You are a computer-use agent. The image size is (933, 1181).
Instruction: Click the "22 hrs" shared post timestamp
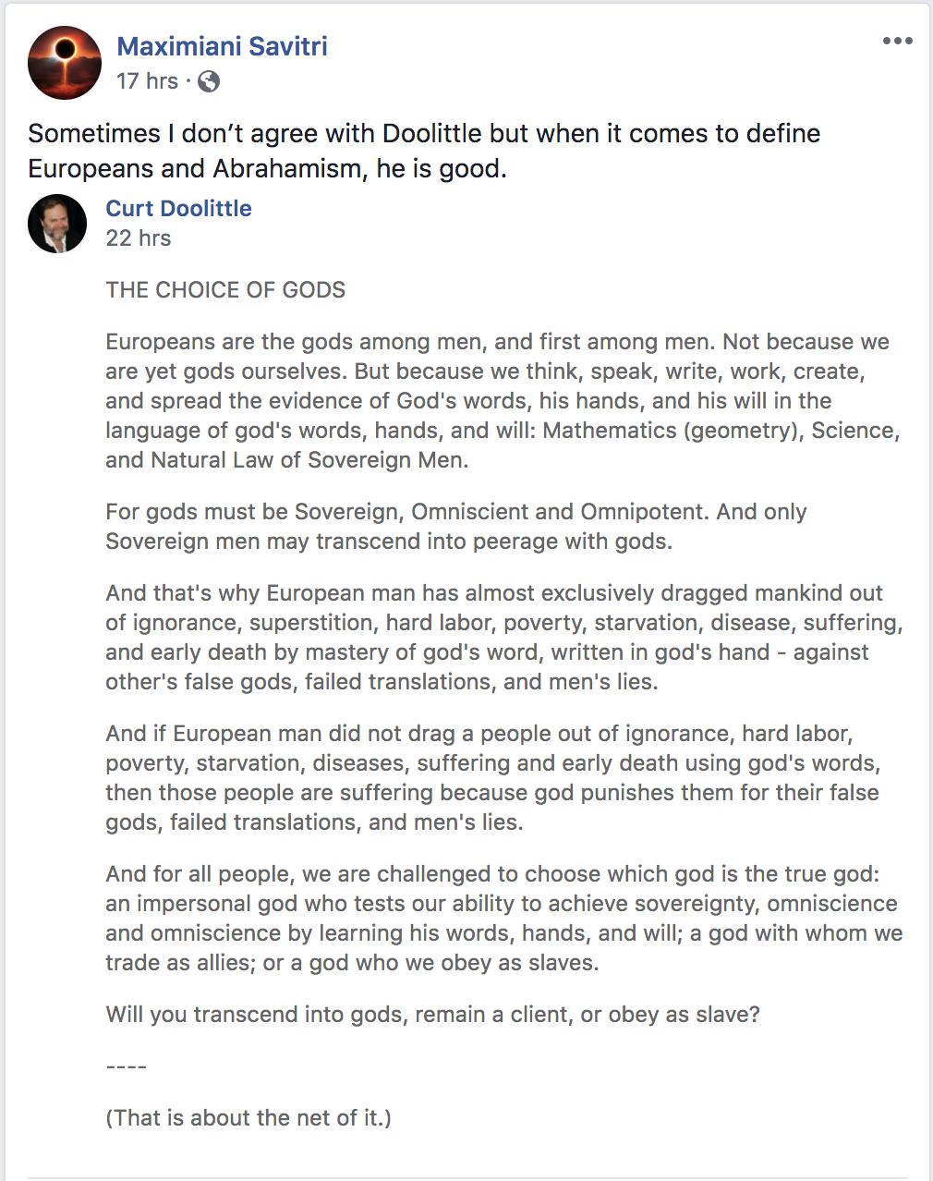click(x=139, y=237)
